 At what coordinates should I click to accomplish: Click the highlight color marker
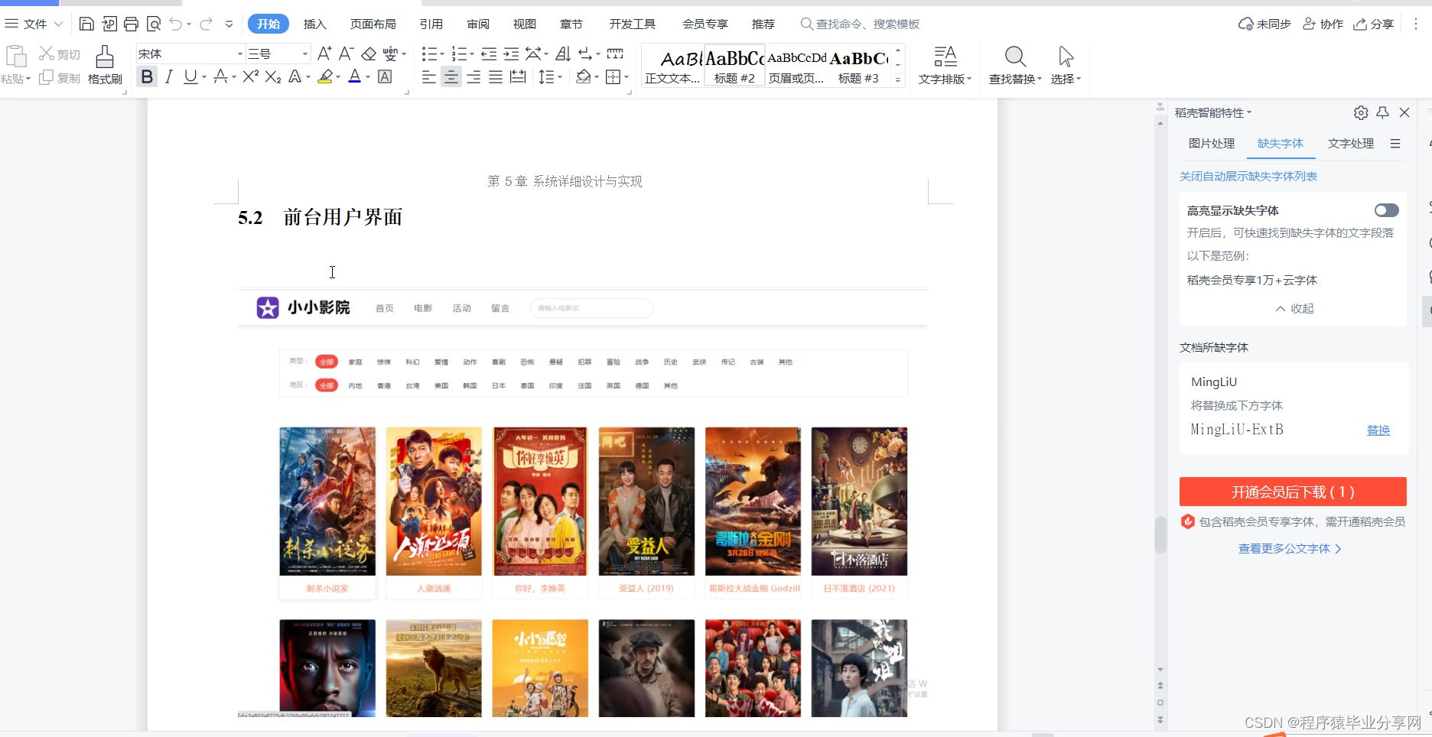click(325, 76)
